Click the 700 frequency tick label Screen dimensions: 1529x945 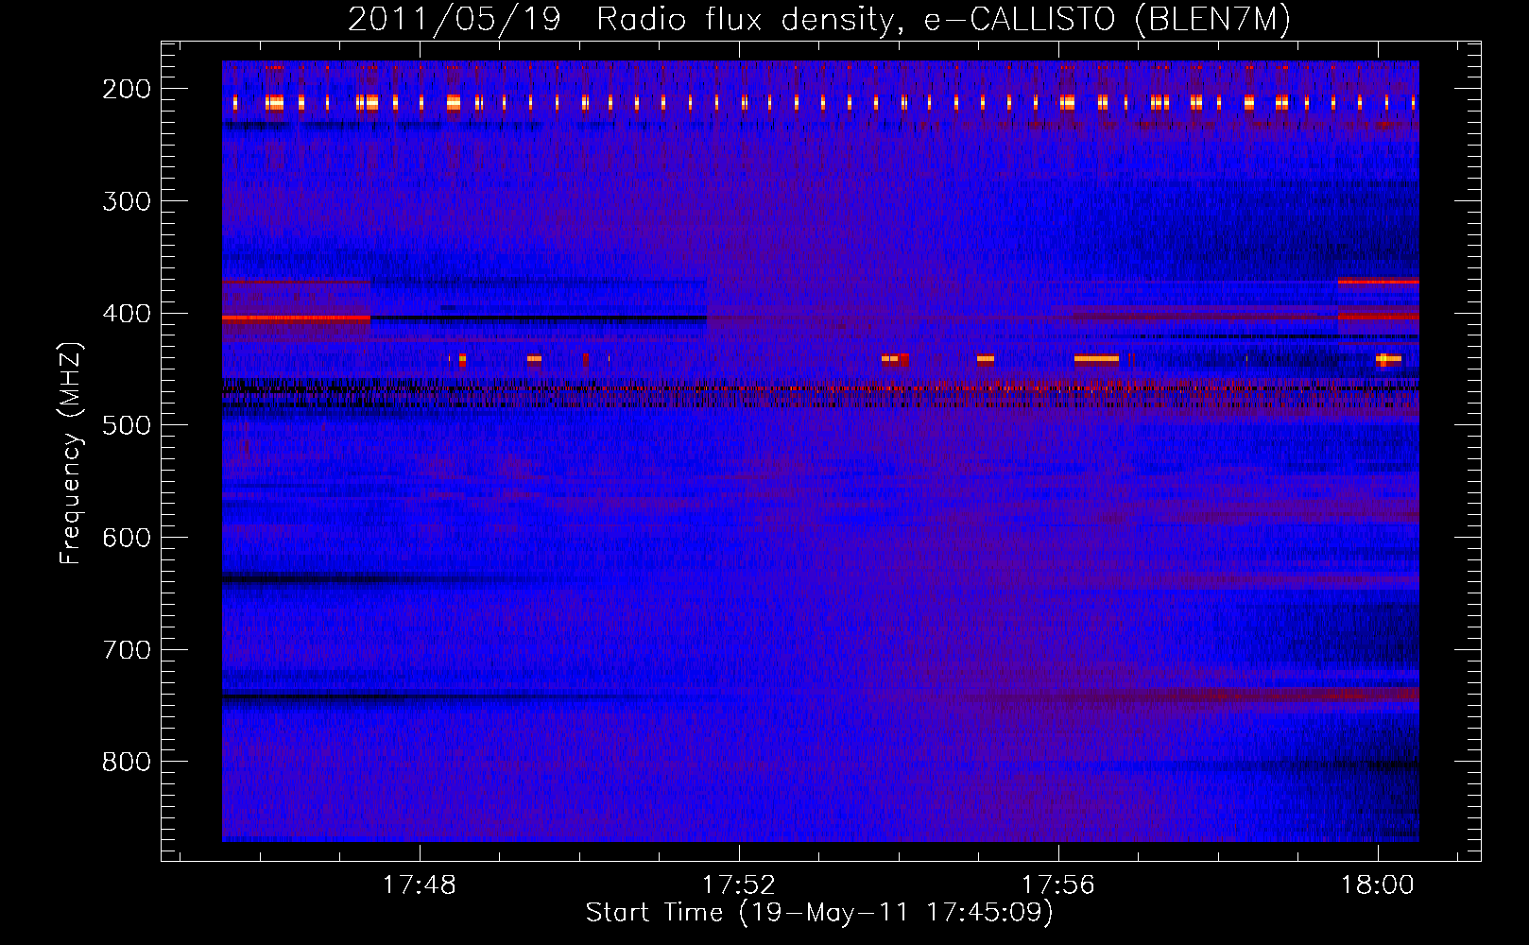tap(126, 650)
